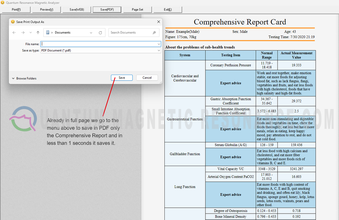Click the analyzer app icon in title bar

click(3, 2)
